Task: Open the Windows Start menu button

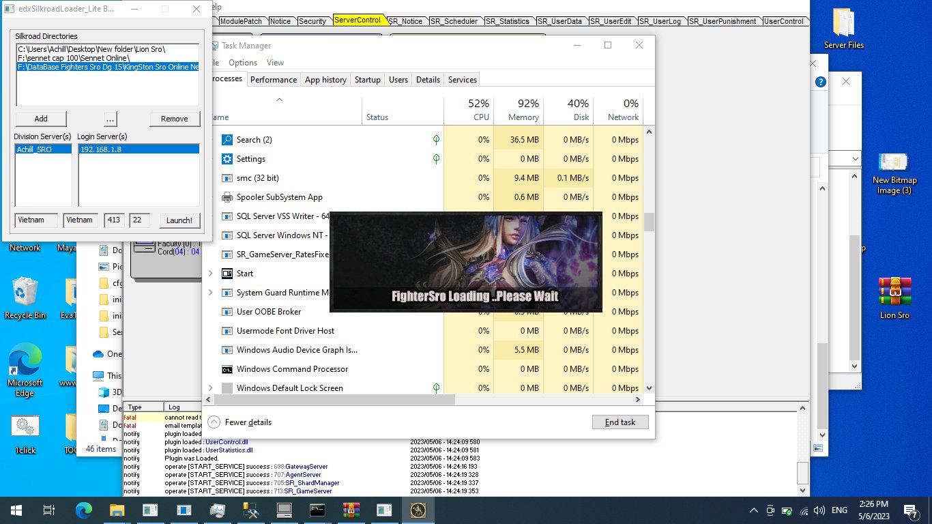Action: tap(16, 510)
